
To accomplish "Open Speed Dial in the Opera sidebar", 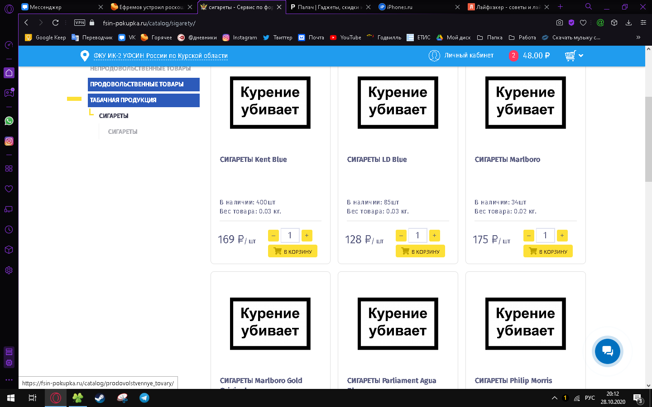I will click(x=9, y=45).
